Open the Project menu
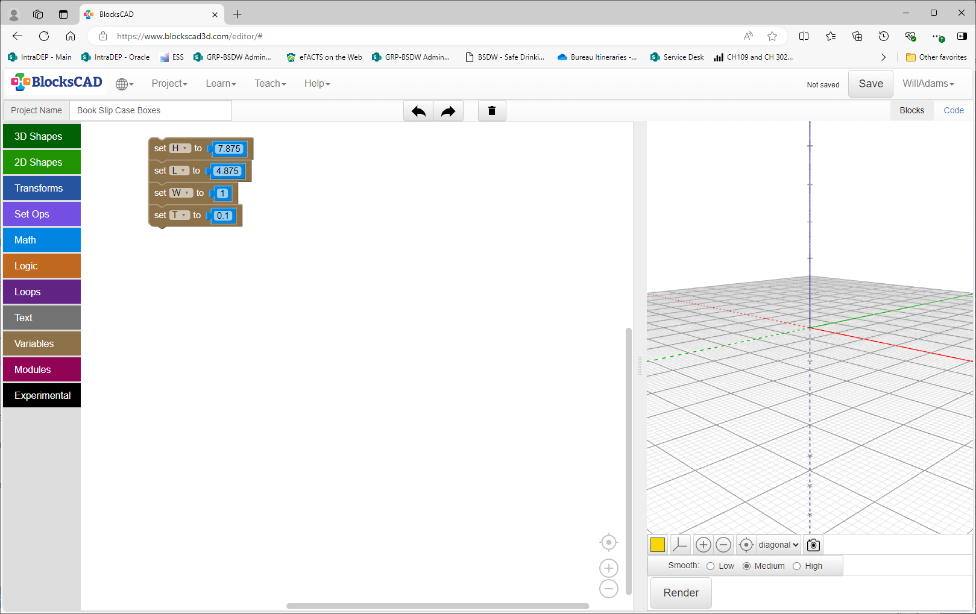Screen dimensions: 976x614 [x=169, y=84]
